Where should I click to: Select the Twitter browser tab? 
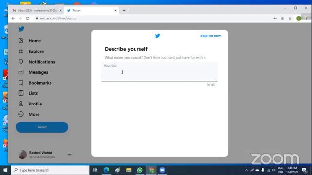point(92,11)
